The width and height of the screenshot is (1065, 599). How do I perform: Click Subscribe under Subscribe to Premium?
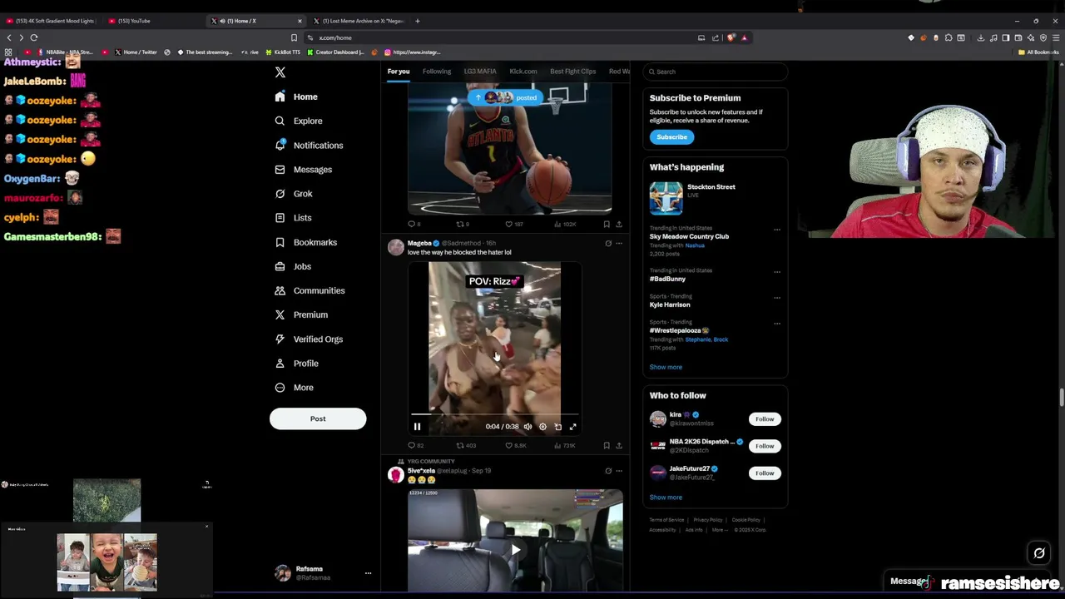click(x=671, y=136)
